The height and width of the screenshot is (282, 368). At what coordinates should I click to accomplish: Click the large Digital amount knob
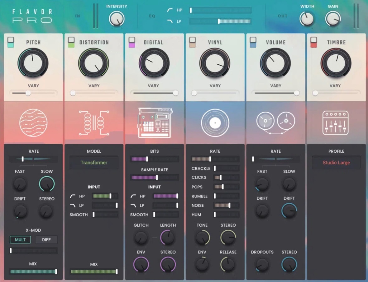point(154,63)
